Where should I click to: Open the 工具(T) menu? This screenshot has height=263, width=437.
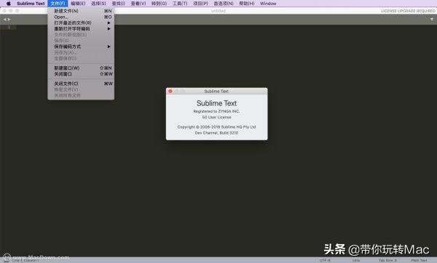(x=180, y=4)
